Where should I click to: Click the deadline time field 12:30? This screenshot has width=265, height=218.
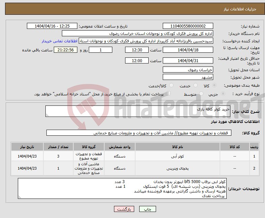(x=137, y=50)
